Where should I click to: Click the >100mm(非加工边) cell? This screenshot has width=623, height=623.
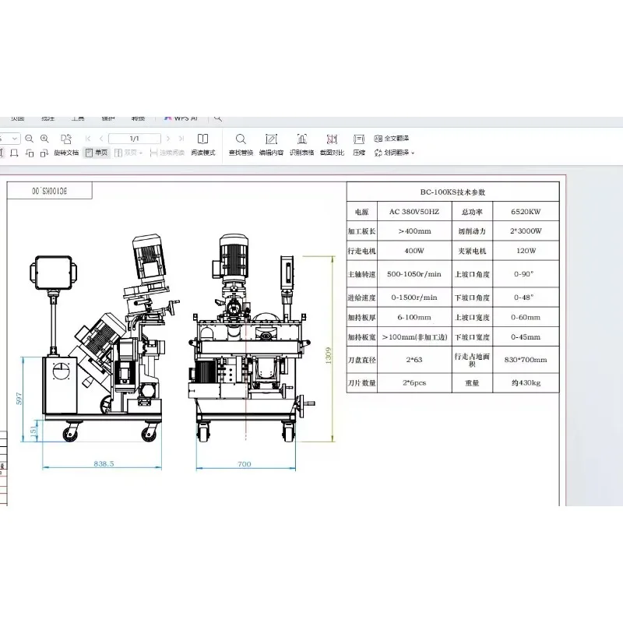[x=414, y=337]
